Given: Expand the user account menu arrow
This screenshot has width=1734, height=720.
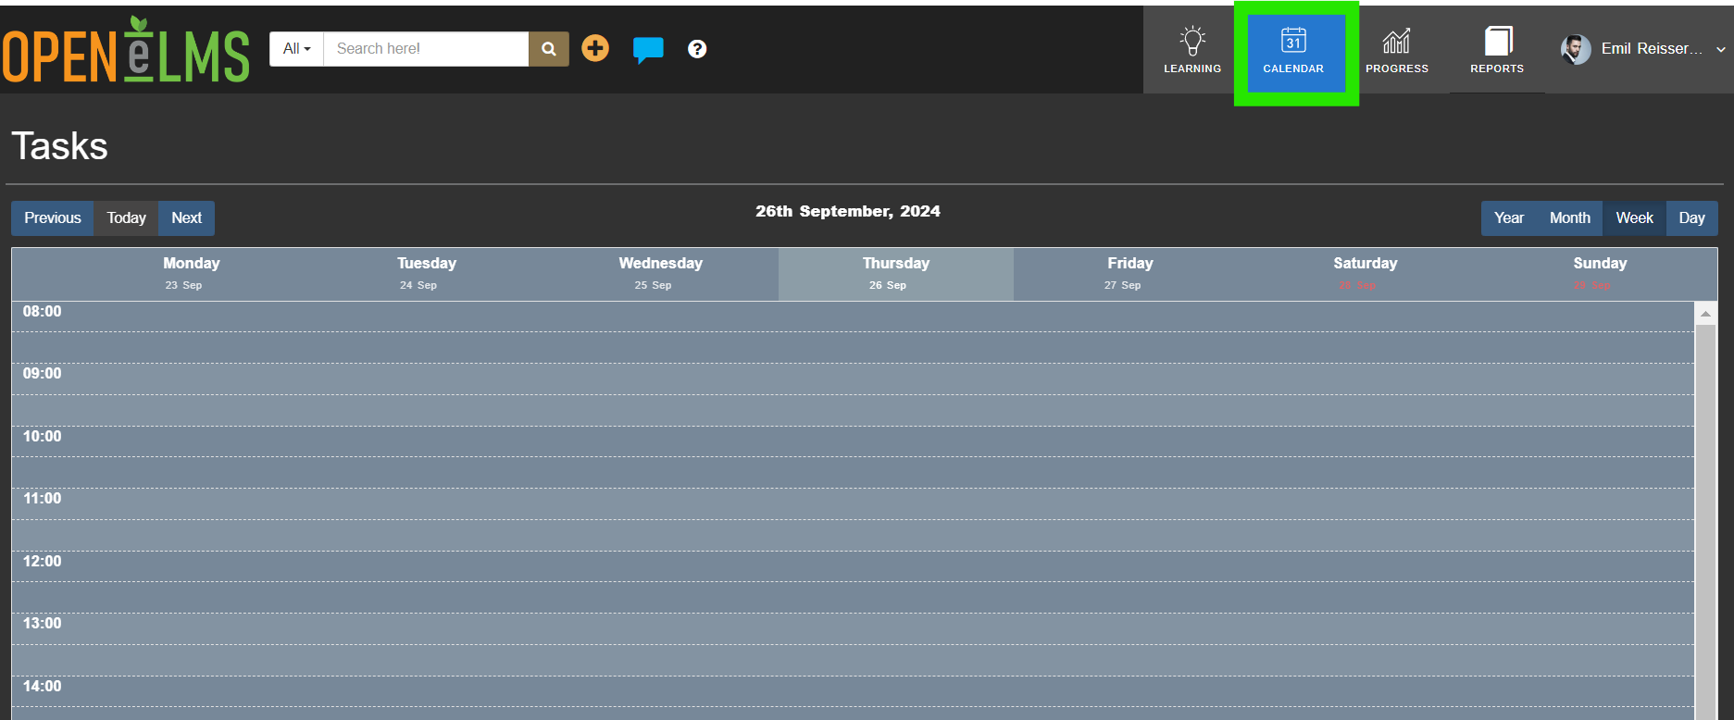Looking at the screenshot, I should tap(1720, 50).
